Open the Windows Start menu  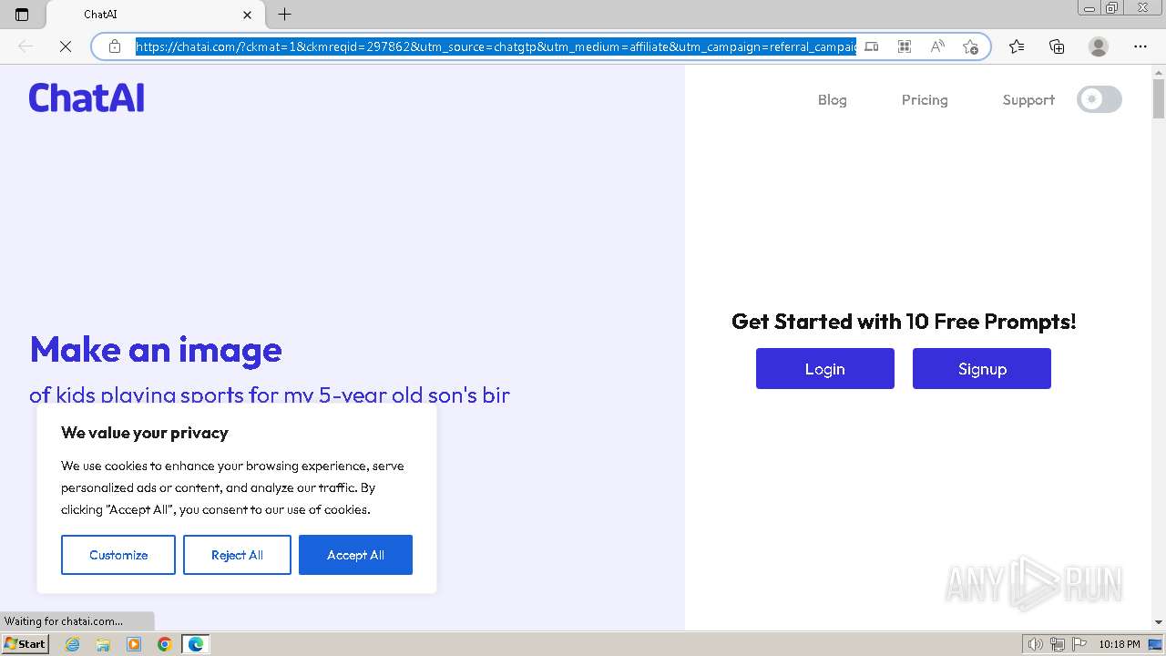pyautogui.click(x=25, y=644)
